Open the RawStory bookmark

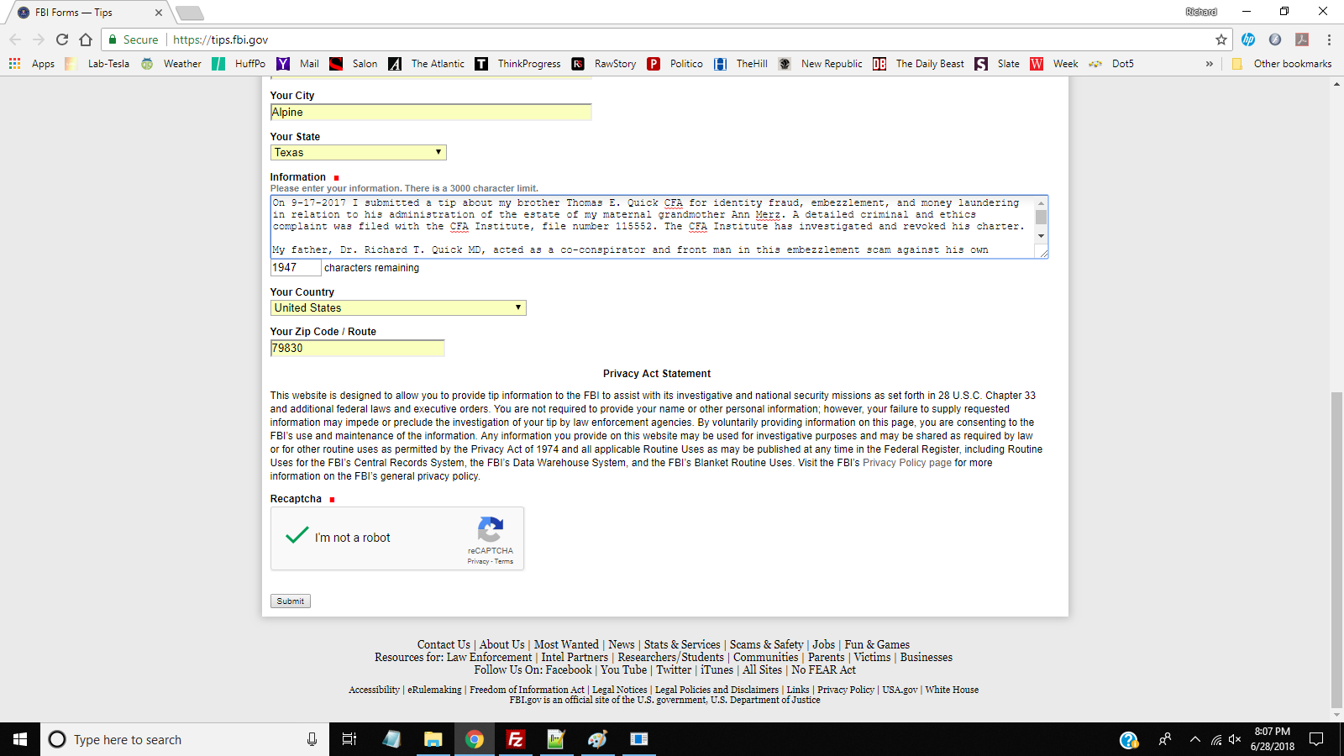[x=604, y=64]
